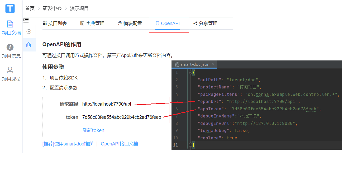Image resolution: width=343 pixels, height=184 pixels.
Task: Toggle the sidebar collapse icon
Action: (x=26, y=20)
